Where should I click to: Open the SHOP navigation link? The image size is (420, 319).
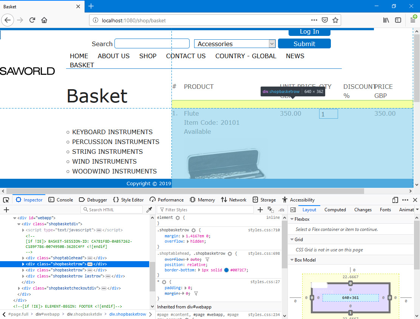[148, 56]
